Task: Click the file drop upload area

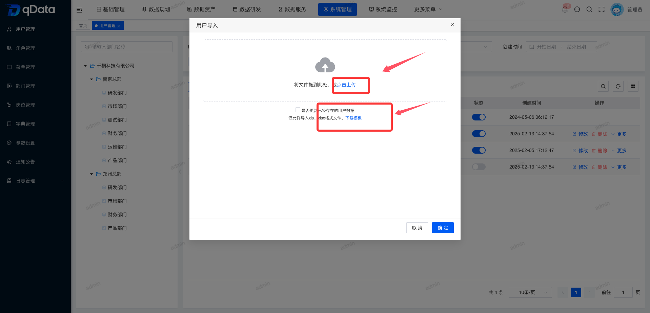Action: click(x=325, y=70)
